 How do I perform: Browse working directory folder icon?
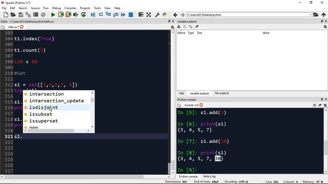316,15
